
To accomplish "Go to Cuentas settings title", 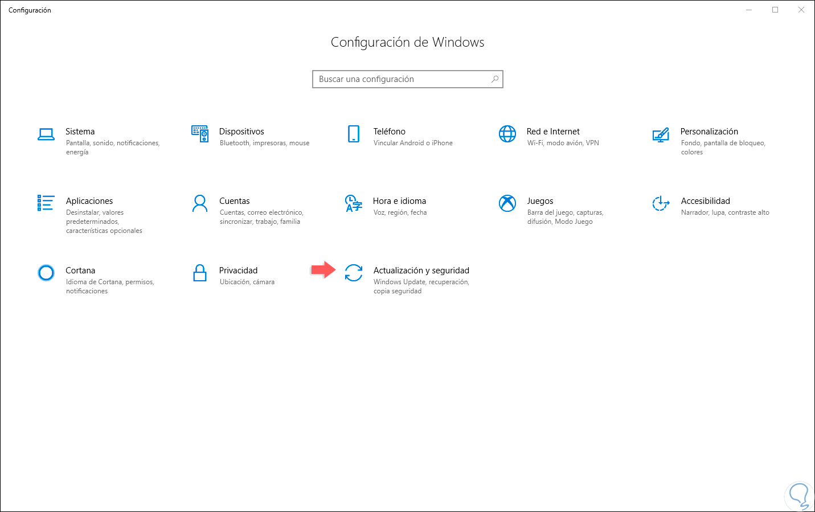I will click(x=235, y=201).
